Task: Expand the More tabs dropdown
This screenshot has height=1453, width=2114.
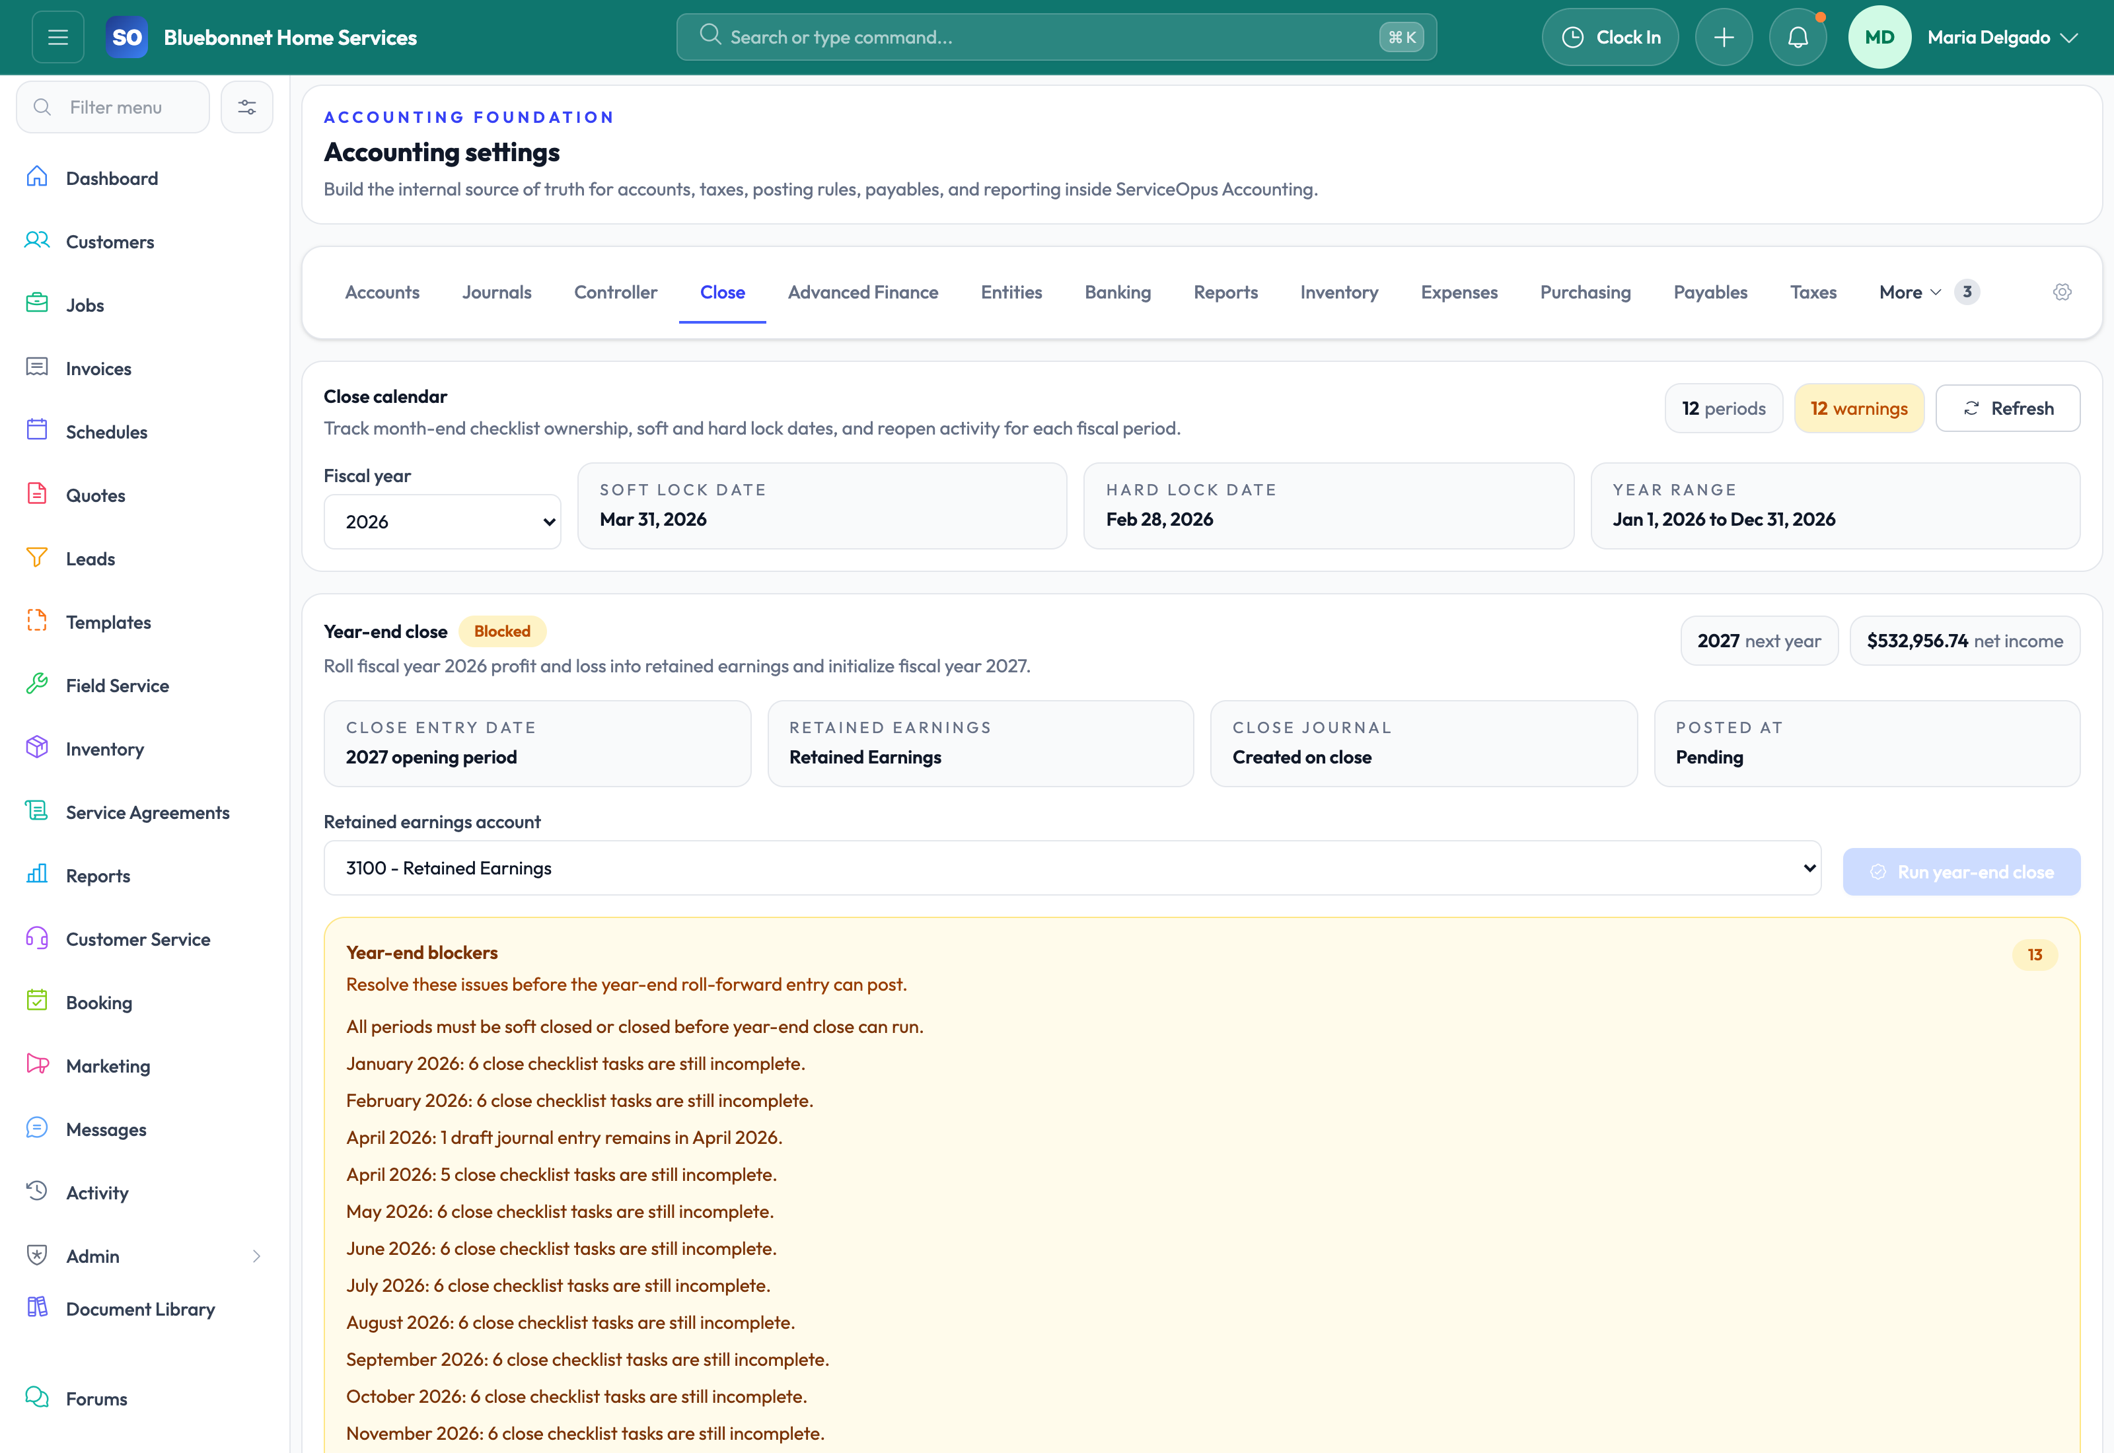Action: click(1928, 292)
